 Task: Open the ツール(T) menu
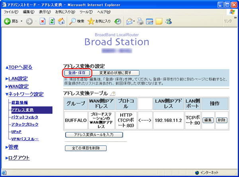tap(86, 12)
